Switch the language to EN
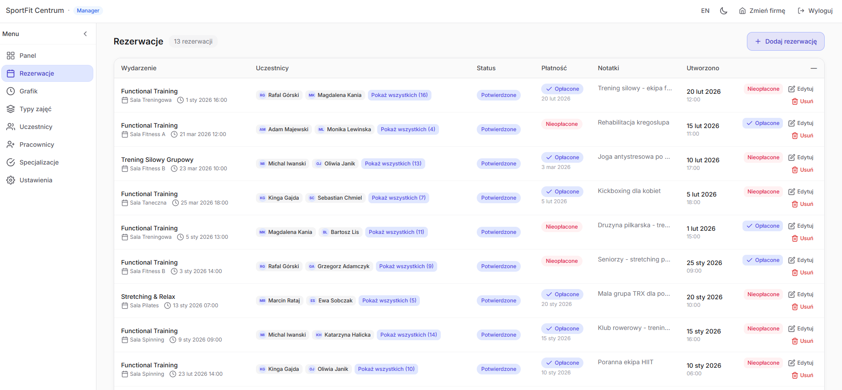The width and height of the screenshot is (842, 390). pos(705,11)
